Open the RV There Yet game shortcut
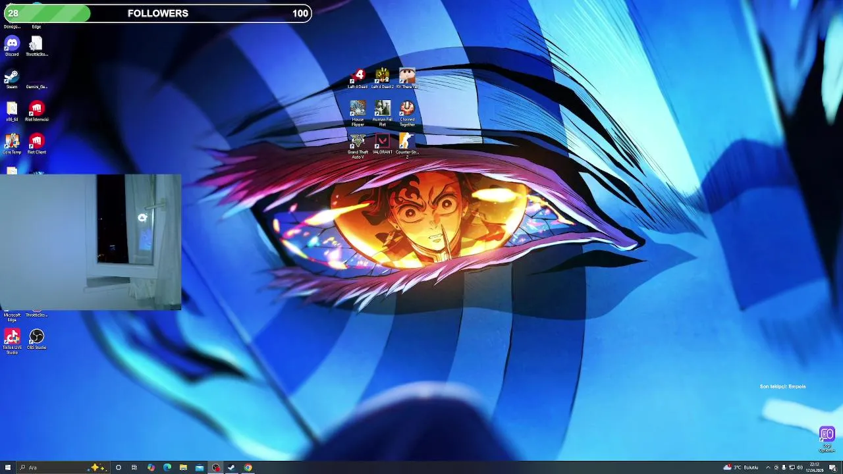 (407, 78)
